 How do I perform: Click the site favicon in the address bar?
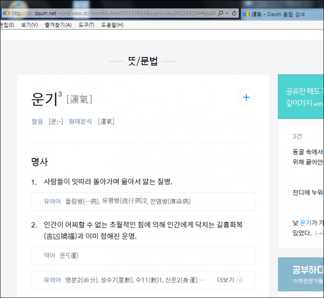pos(6,13)
